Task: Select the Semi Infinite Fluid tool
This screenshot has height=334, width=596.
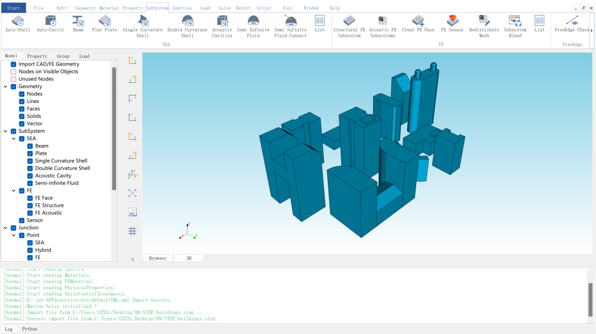Action: coord(253,26)
